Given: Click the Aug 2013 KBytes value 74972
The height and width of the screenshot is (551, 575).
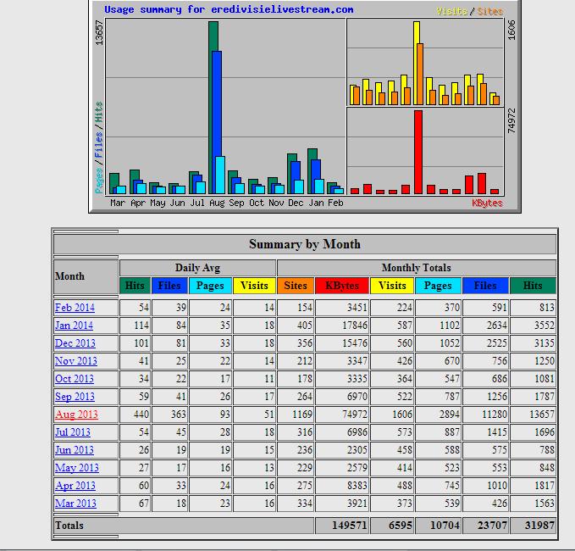Looking at the screenshot, I should coord(355,415).
